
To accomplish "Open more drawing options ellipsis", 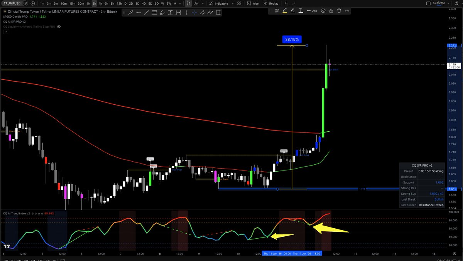I will [347, 11].
